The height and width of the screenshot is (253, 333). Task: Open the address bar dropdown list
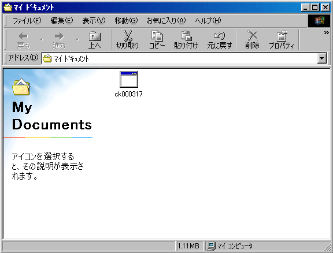pos(322,58)
